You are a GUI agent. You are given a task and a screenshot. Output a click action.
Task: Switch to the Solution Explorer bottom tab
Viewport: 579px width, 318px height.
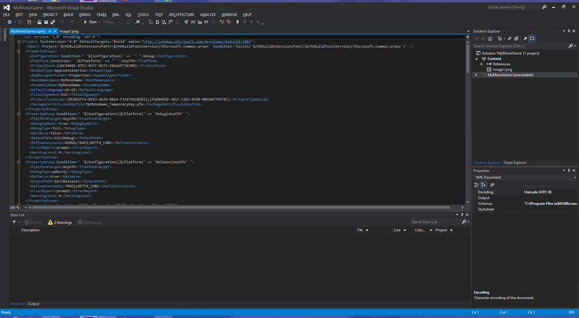[487, 163]
